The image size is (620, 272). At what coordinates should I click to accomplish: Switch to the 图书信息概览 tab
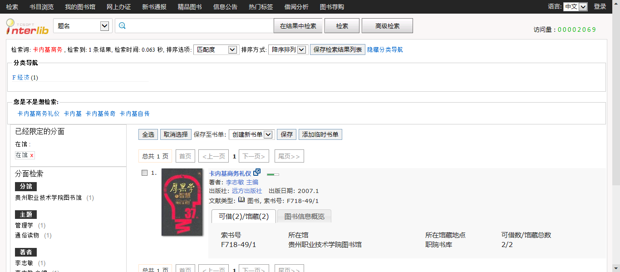[304, 217]
